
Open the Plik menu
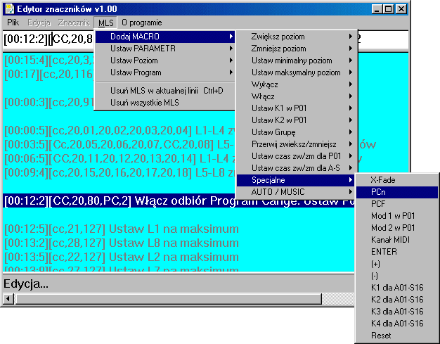tap(13, 23)
